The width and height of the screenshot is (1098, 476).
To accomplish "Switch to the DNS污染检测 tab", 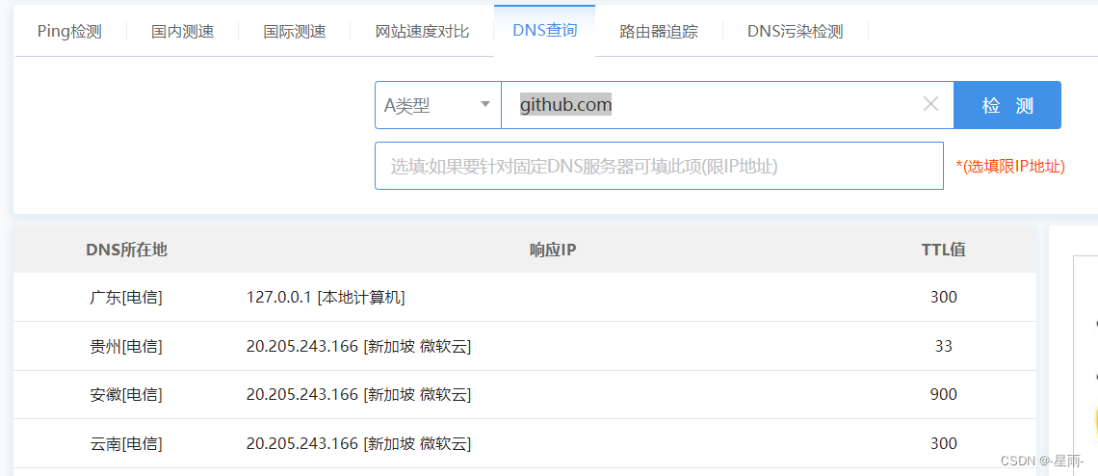I will pyautogui.click(x=795, y=31).
